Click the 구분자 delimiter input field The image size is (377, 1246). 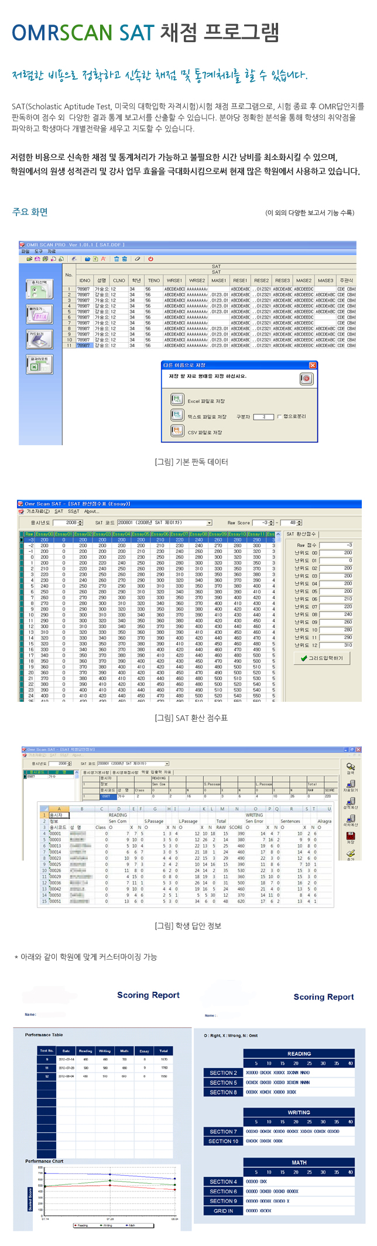(x=263, y=417)
